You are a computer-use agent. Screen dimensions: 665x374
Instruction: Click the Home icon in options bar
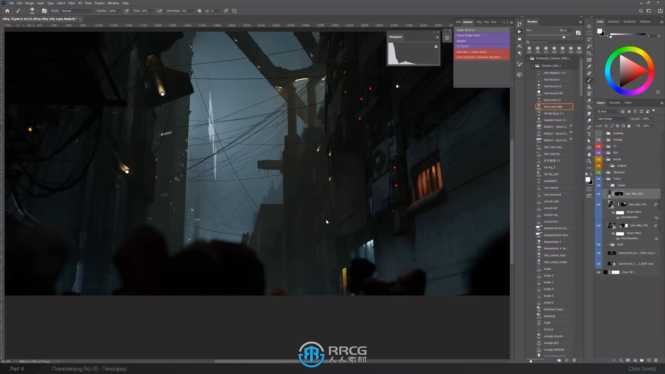7,11
